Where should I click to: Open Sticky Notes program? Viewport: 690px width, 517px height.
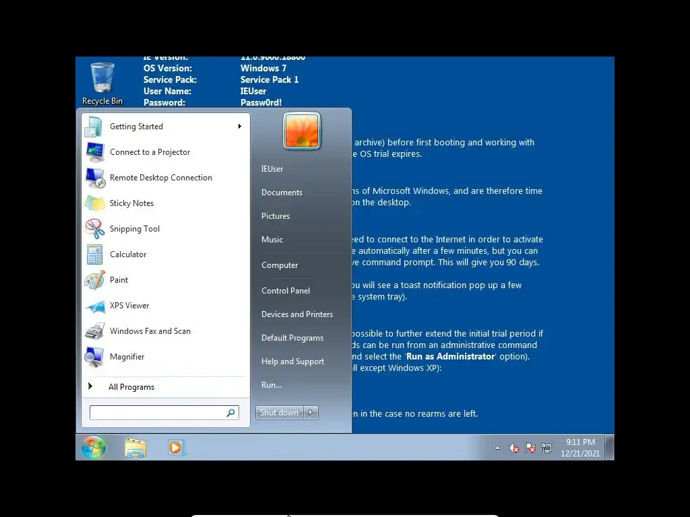pos(166,203)
